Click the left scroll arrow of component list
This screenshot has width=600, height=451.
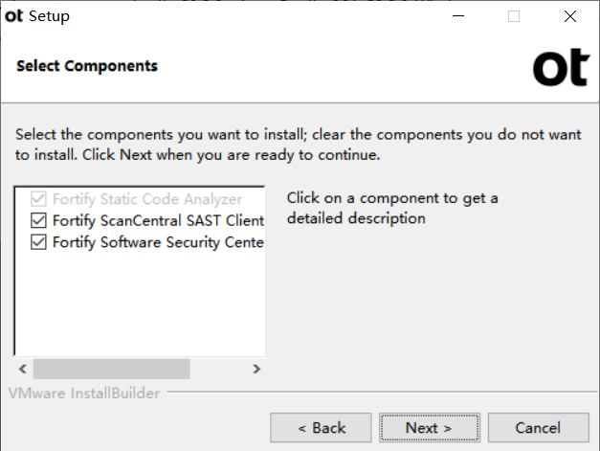click(x=23, y=369)
